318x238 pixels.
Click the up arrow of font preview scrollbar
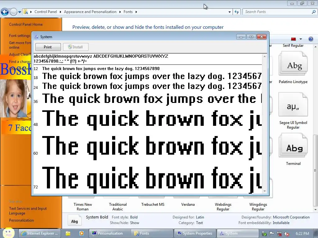(265, 56)
